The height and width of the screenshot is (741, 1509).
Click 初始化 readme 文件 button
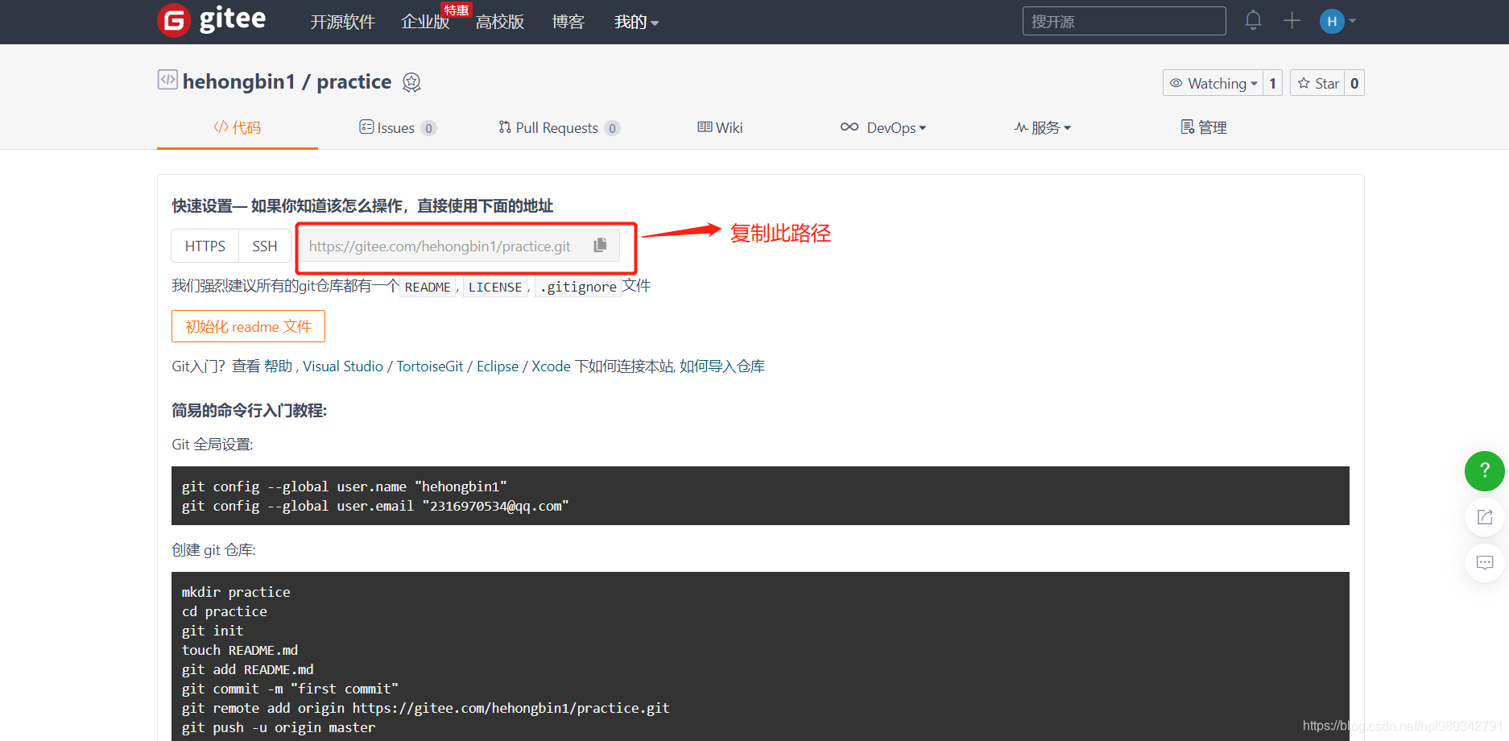248,326
